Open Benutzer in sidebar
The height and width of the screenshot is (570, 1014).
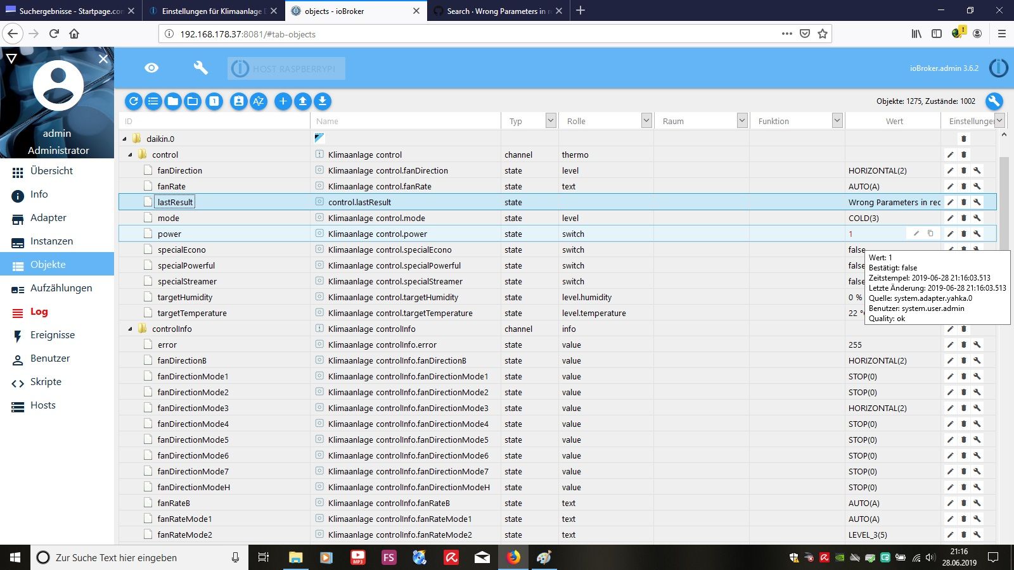(57, 358)
